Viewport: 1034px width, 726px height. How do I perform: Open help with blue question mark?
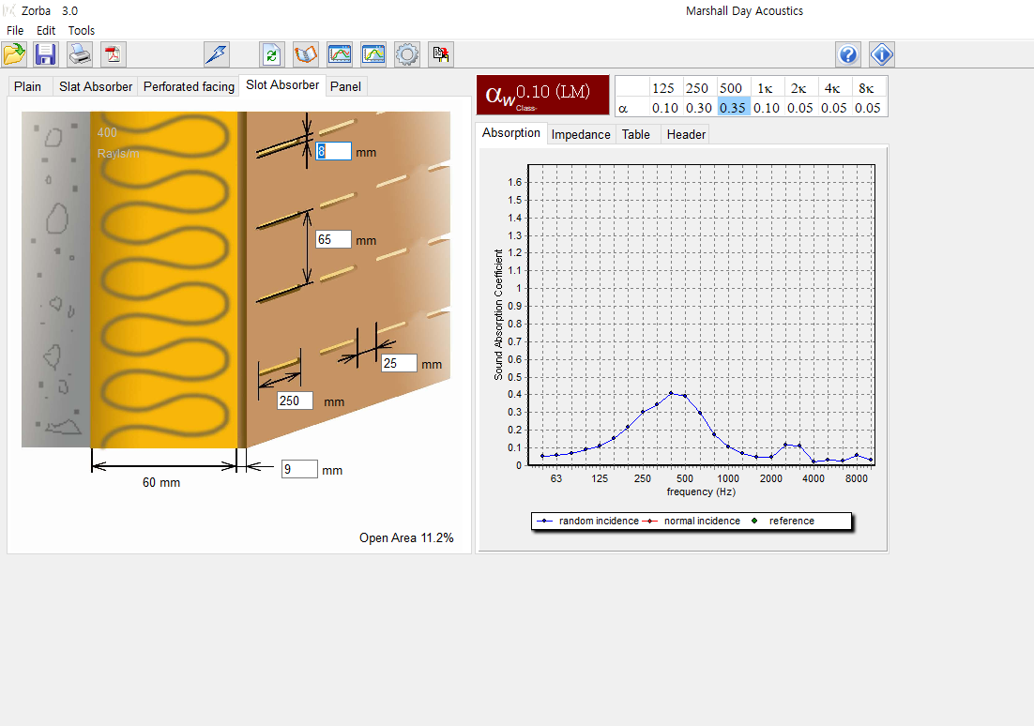[848, 54]
